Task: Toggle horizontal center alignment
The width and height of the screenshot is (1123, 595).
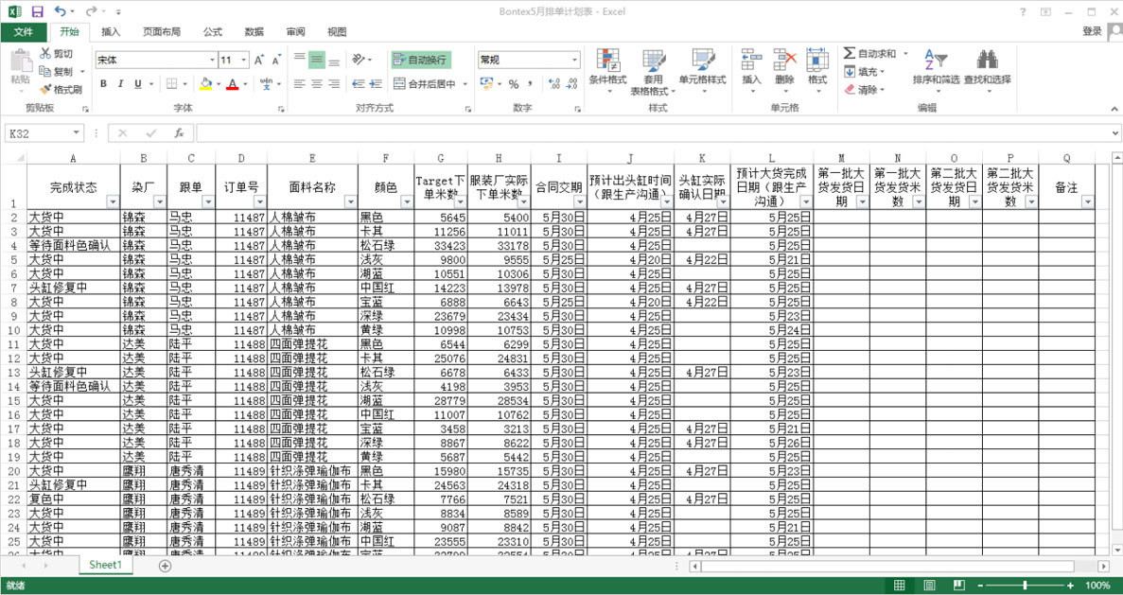Action: pyautogui.click(x=317, y=84)
